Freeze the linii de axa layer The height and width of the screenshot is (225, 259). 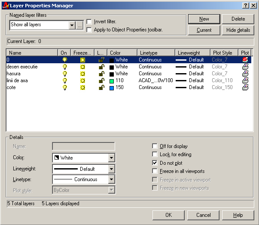click(x=82, y=80)
